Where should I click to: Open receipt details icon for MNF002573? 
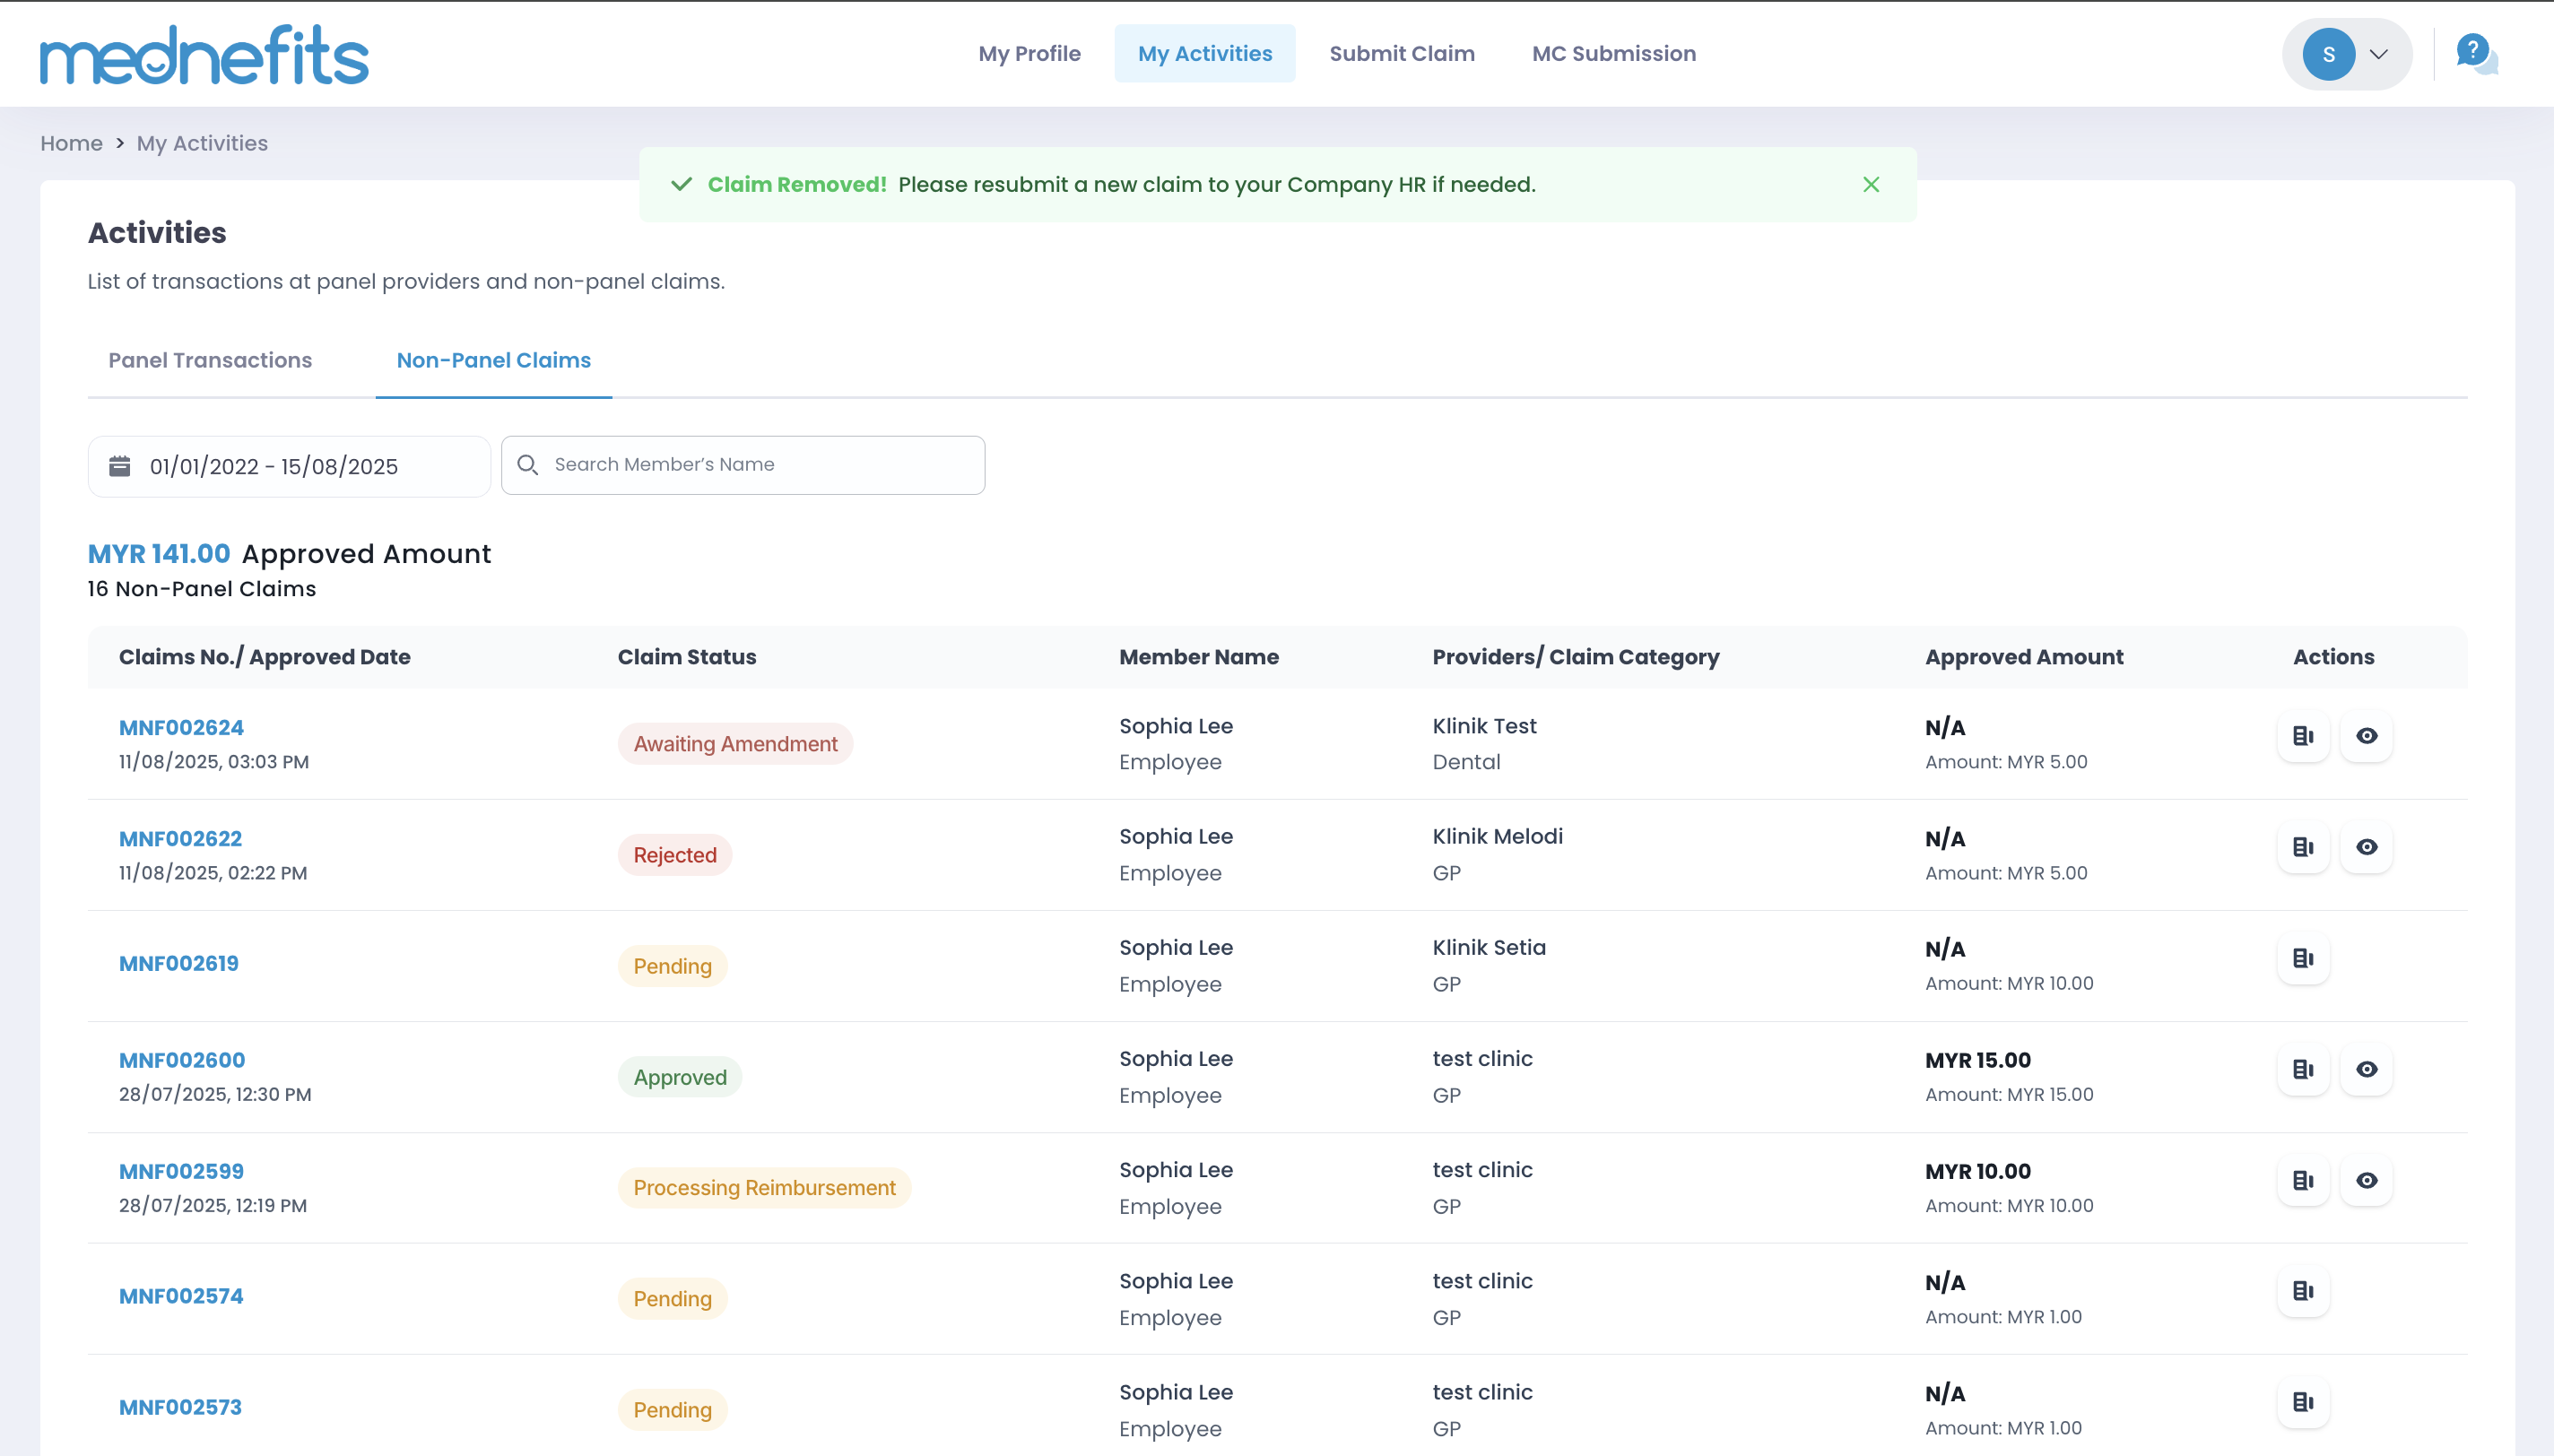[2303, 1402]
